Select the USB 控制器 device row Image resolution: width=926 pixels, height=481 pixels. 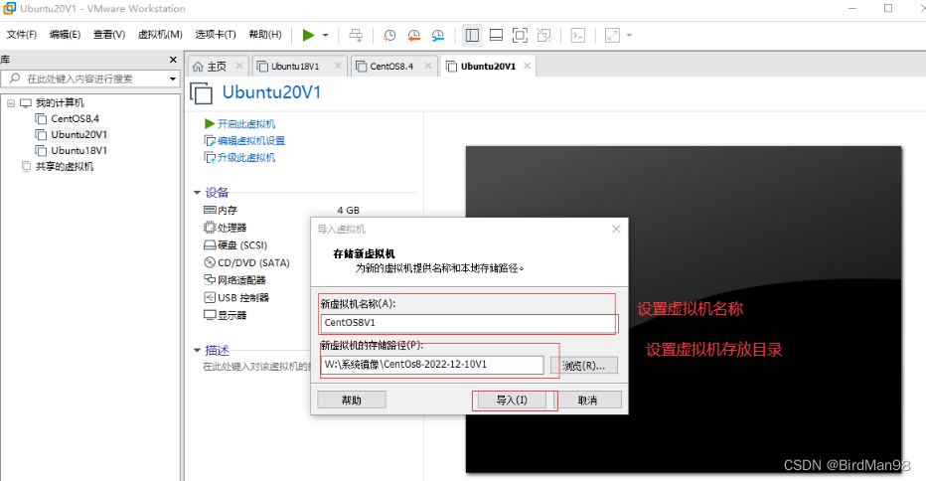[236, 298]
